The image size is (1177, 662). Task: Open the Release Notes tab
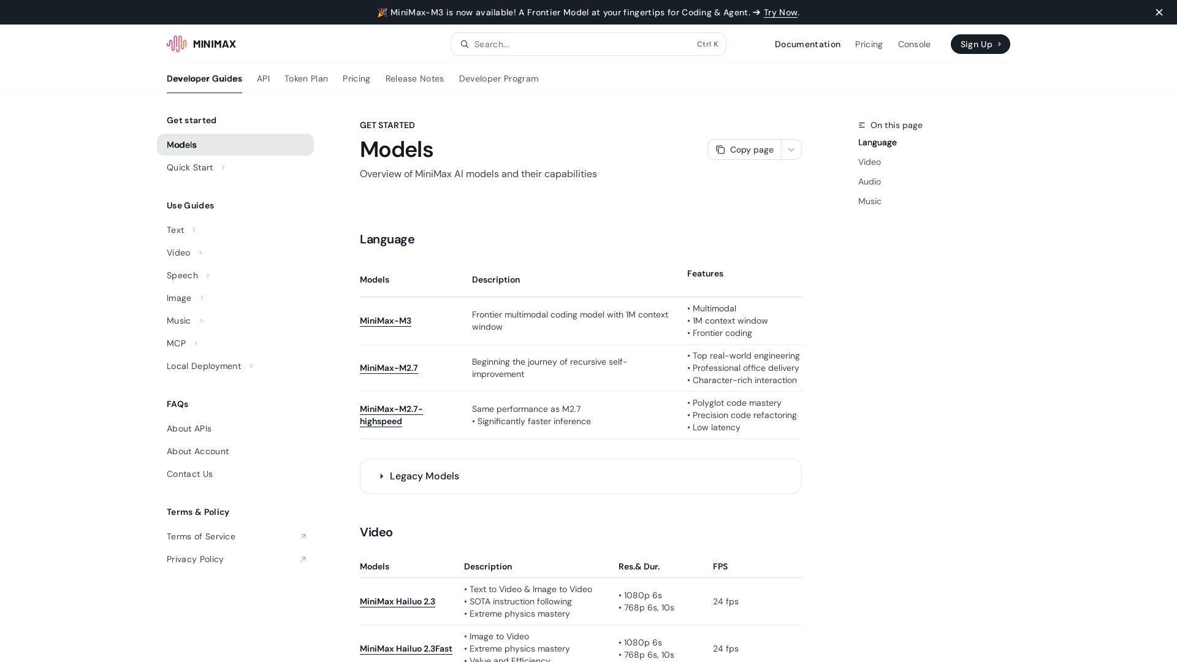pos(414,78)
